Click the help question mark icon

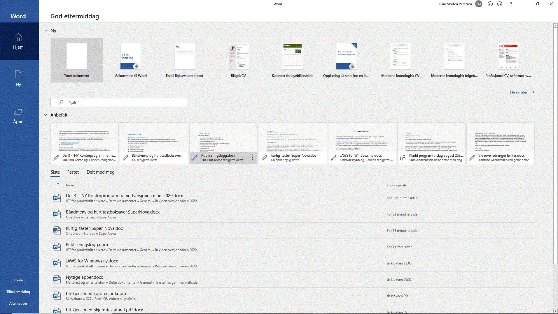(511, 4)
